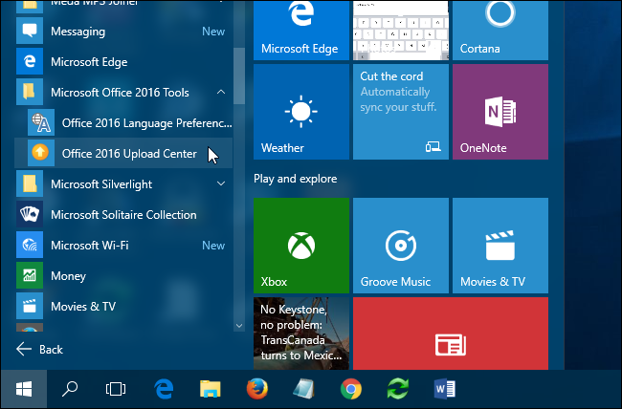Screen dimensions: 622x409
Task: Select 'Office 2016 Upload Center' text
Action: [x=129, y=154]
